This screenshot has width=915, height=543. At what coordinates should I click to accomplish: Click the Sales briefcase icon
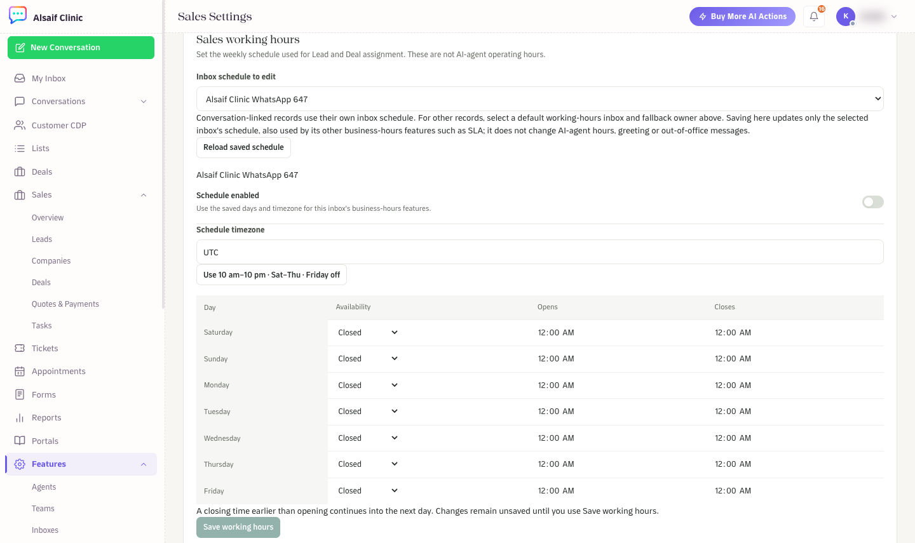tap(20, 195)
